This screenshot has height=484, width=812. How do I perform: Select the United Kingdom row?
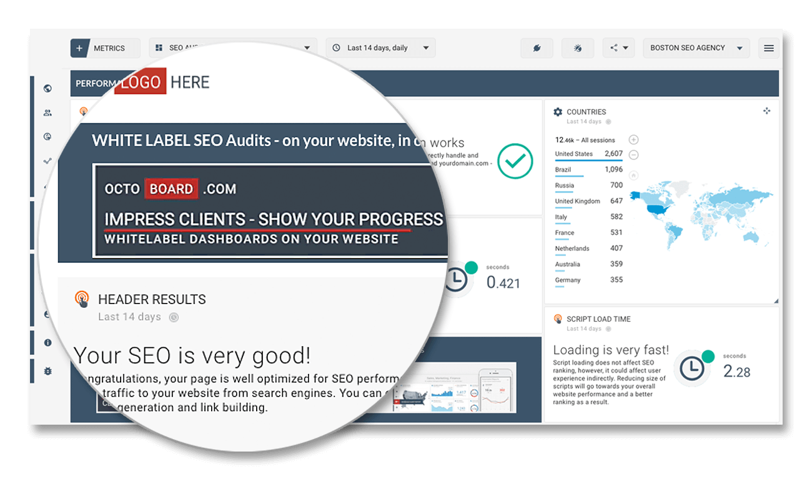(589, 201)
